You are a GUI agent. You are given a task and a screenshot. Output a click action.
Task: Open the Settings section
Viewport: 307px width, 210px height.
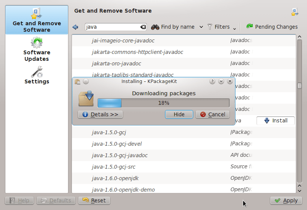pyautogui.click(x=37, y=75)
